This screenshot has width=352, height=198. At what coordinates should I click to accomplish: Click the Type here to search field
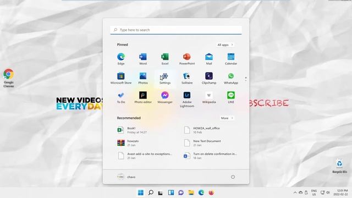click(x=176, y=30)
